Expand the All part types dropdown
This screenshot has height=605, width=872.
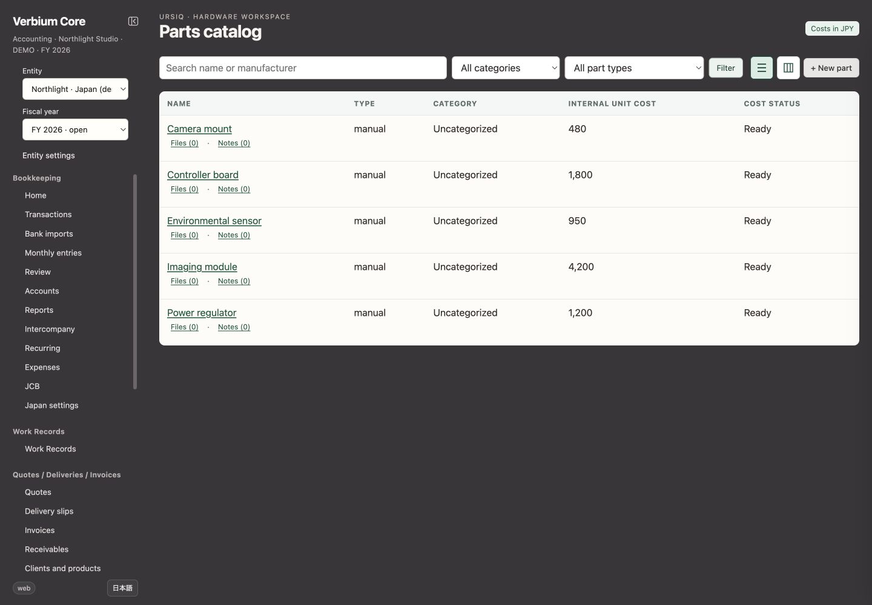pyautogui.click(x=634, y=68)
